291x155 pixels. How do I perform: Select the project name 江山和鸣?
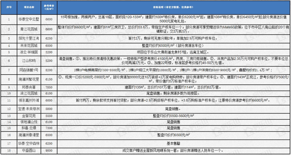(29, 60)
